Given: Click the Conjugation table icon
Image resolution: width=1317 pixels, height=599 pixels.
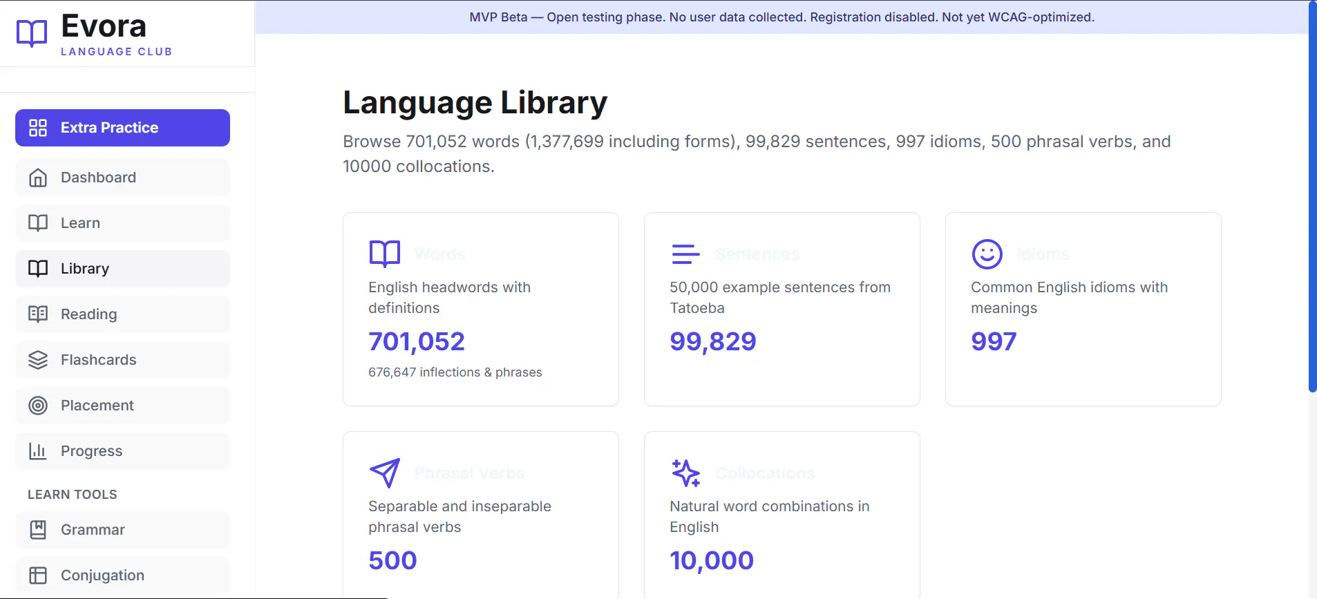Looking at the screenshot, I should click(x=38, y=576).
